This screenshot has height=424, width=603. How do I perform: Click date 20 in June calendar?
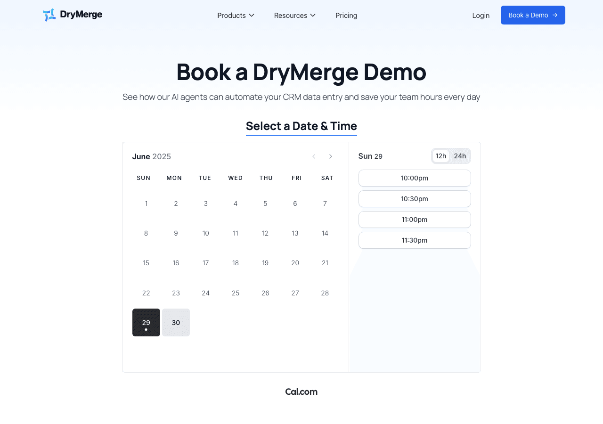click(x=295, y=263)
